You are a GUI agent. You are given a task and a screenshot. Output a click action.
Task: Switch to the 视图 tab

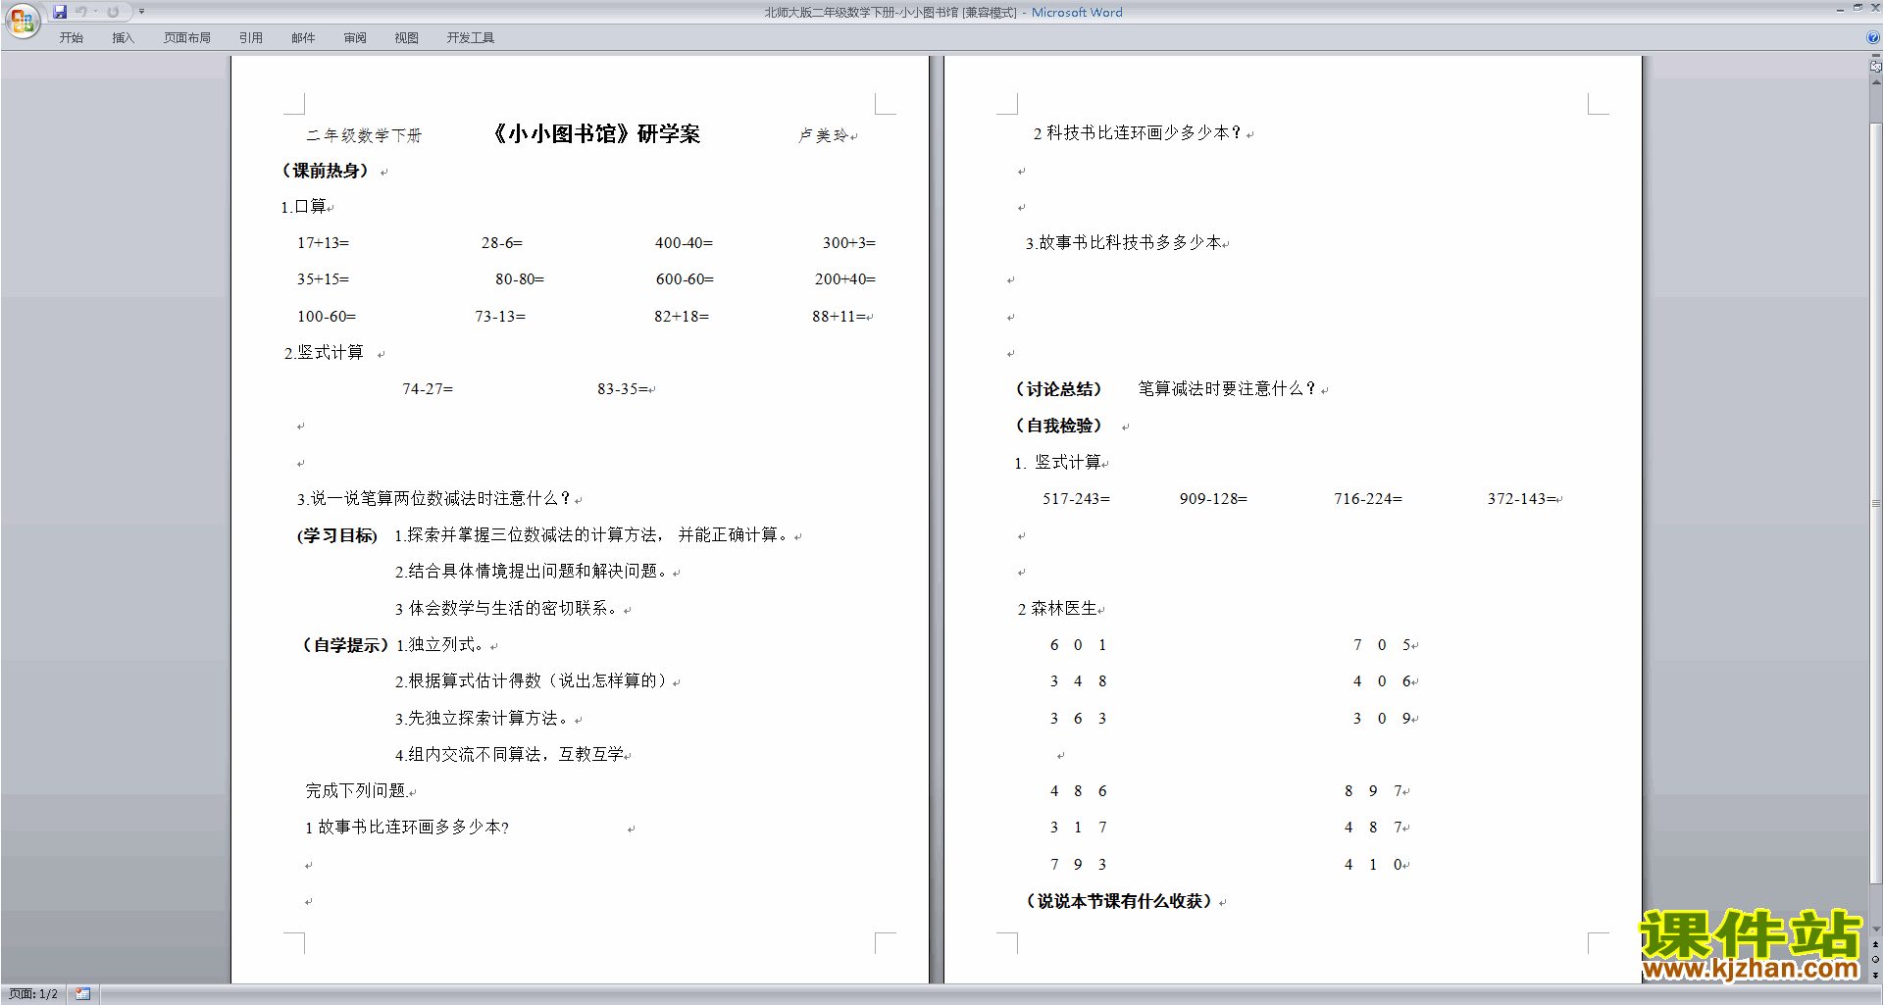click(x=406, y=37)
